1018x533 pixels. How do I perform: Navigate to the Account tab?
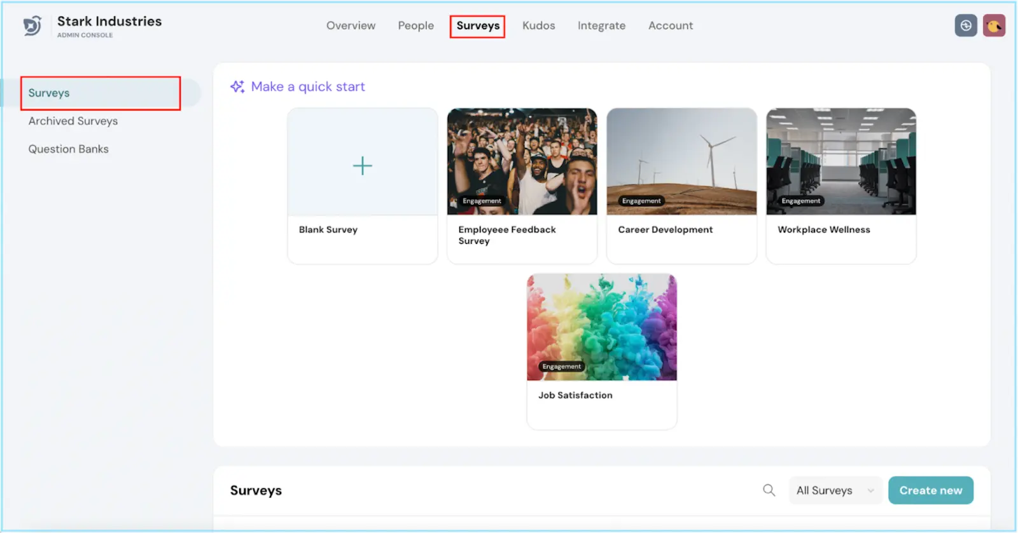pyautogui.click(x=670, y=26)
